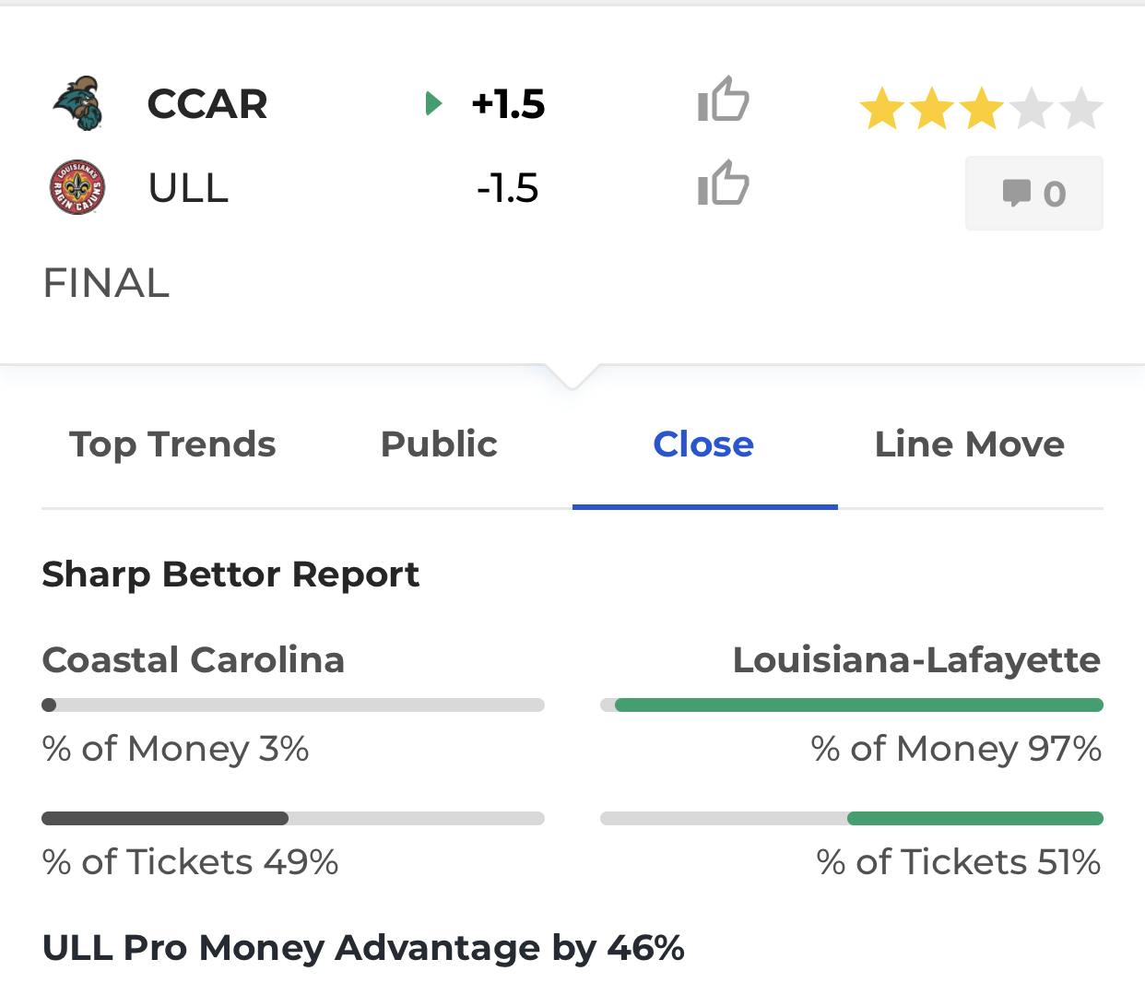Click the CCAR team name

point(207,104)
